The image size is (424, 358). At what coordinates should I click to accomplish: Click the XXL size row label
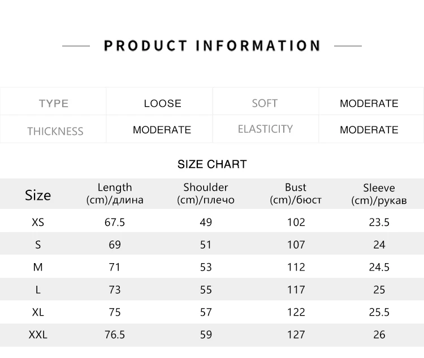click(38, 335)
